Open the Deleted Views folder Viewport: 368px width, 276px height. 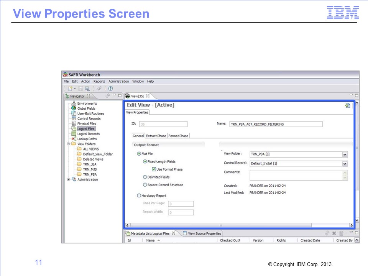(93, 159)
